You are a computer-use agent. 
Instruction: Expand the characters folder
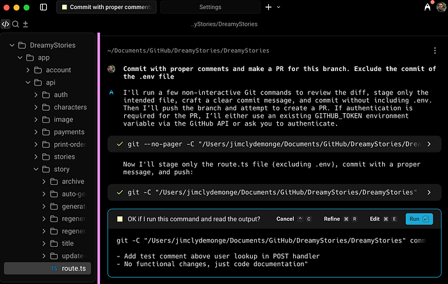[36, 107]
